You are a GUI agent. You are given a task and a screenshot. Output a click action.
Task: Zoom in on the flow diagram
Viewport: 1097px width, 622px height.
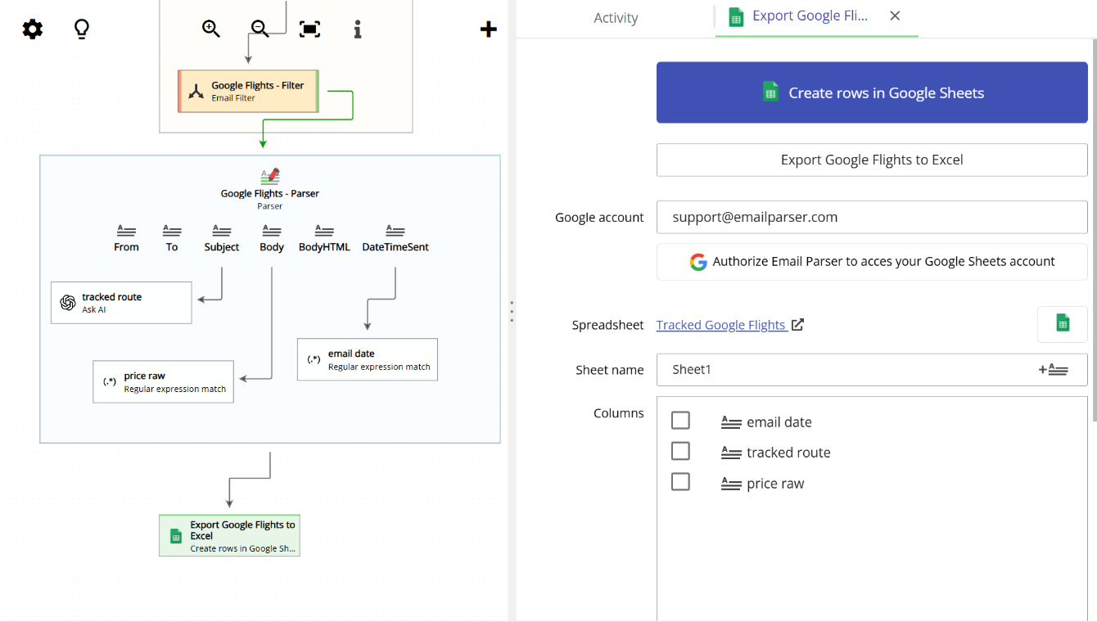click(210, 28)
